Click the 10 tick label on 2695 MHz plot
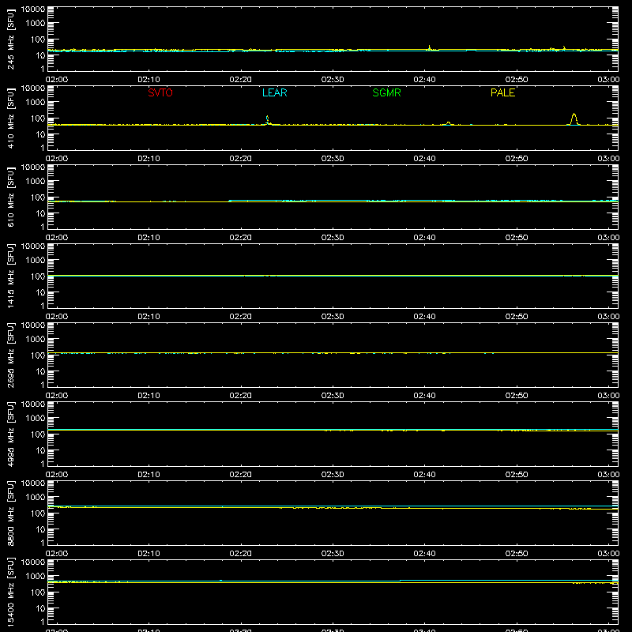 [x=41, y=371]
